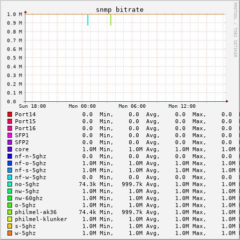Click the pink Port16 legend swatch
240x240 pixels.
(x=9, y=128)
